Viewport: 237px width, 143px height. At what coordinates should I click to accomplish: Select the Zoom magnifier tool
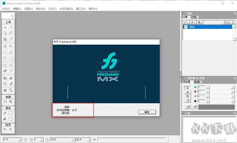pyautogui.click(x=11, y=102)
